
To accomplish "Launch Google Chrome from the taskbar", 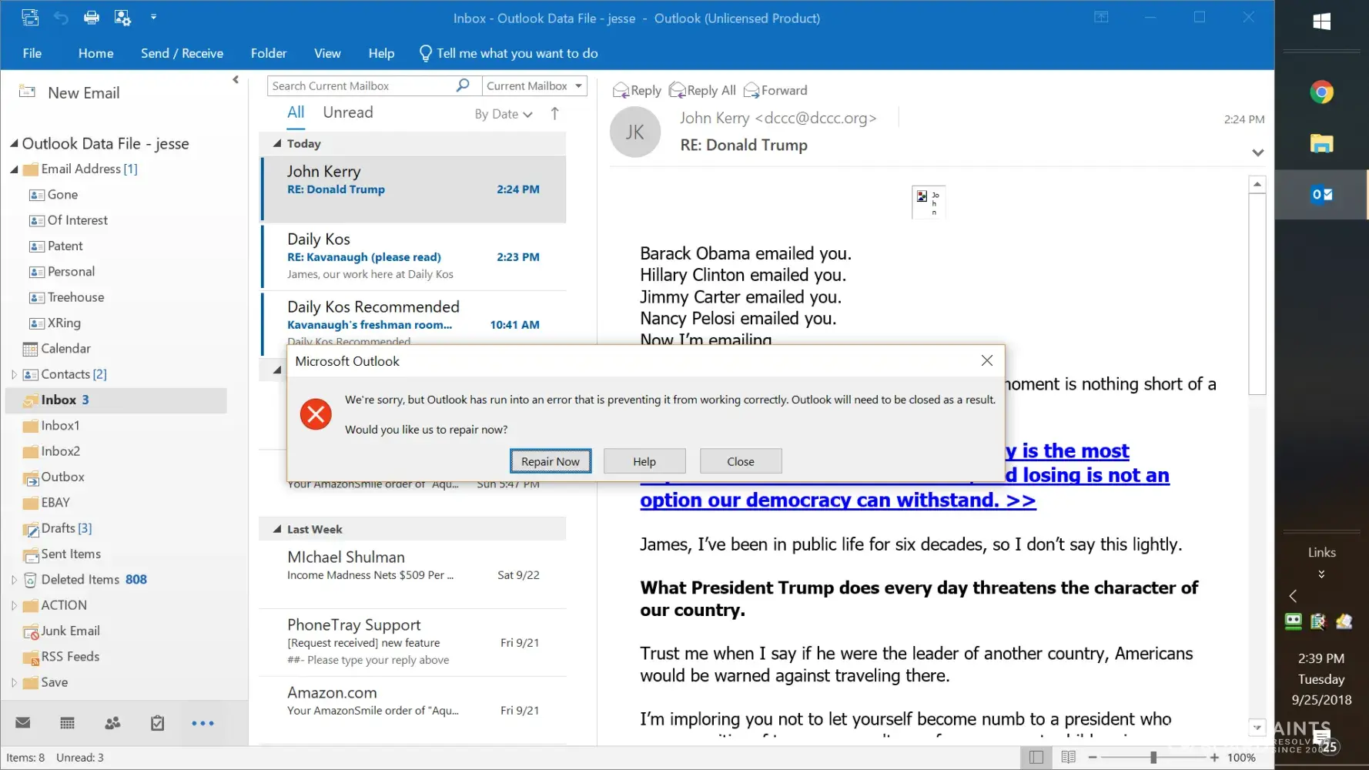I will click(1321, 92).
